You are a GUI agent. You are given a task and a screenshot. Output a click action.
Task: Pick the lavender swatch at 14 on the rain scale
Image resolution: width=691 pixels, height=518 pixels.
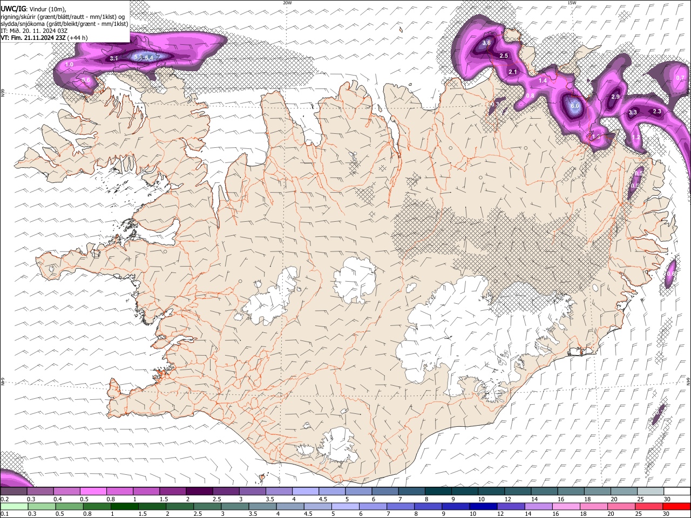coord(538,506)
